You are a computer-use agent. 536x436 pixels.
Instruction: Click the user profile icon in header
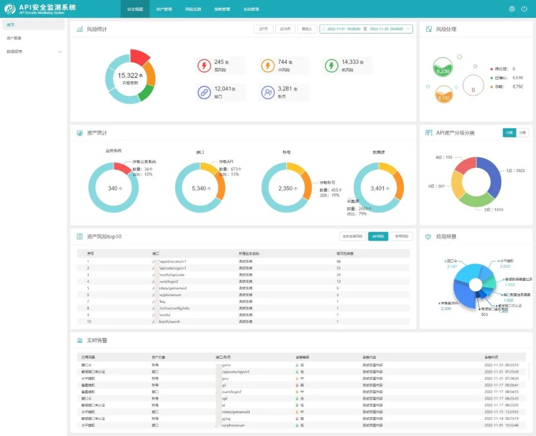point(512,9)
